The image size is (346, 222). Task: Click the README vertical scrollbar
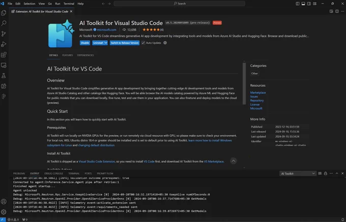[244, 84]
